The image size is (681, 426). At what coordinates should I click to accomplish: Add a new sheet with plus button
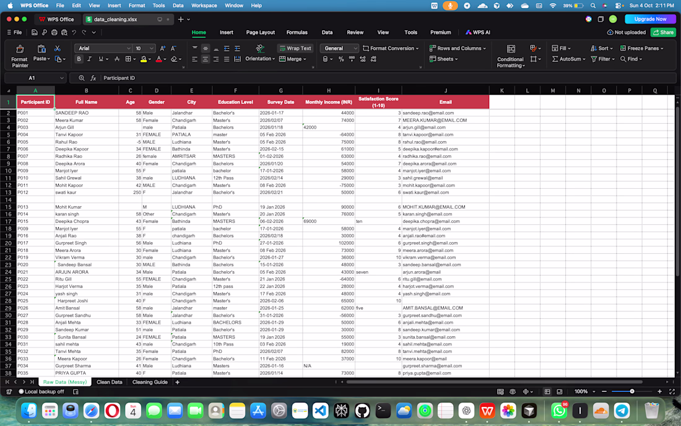point(177,382)
